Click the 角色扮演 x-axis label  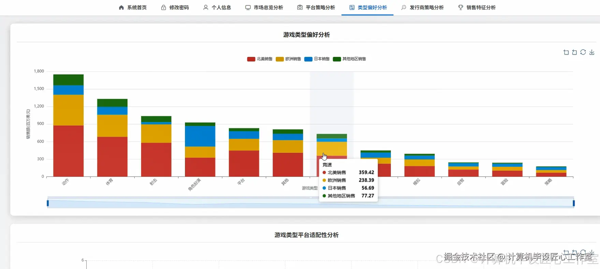click(194, 185)
